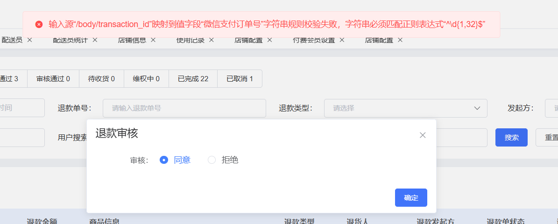The height and width of the screenshot is (224, 558).
Task: Filter by 已取消 1 status
Action: (x=240, y=78)
